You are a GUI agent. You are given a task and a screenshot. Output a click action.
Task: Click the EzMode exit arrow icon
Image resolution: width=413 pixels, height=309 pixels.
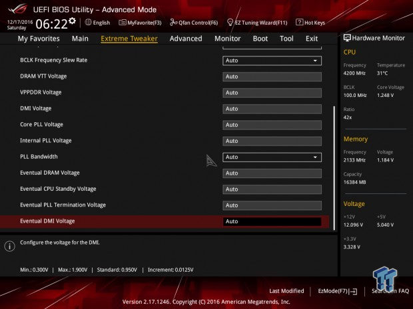click(x=354, y=291)
